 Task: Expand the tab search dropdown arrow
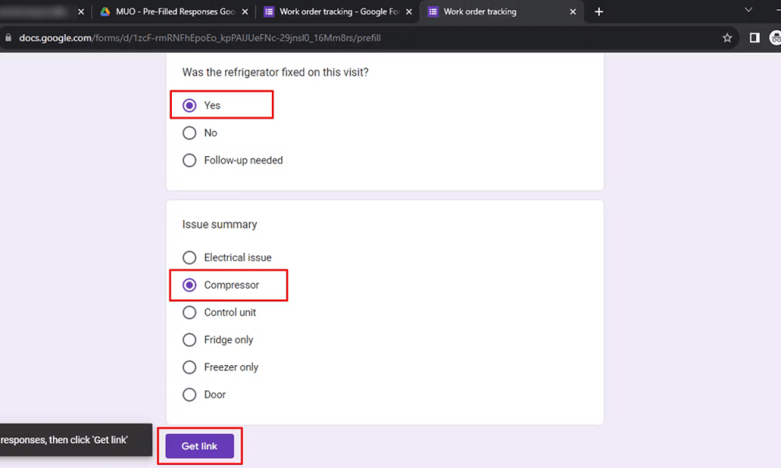tap(748, 10)
